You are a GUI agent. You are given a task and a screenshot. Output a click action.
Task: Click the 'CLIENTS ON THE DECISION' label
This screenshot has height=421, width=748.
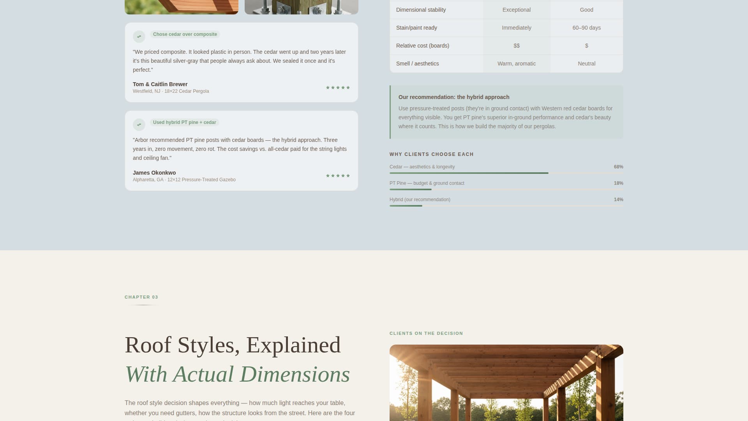point(426,333)
